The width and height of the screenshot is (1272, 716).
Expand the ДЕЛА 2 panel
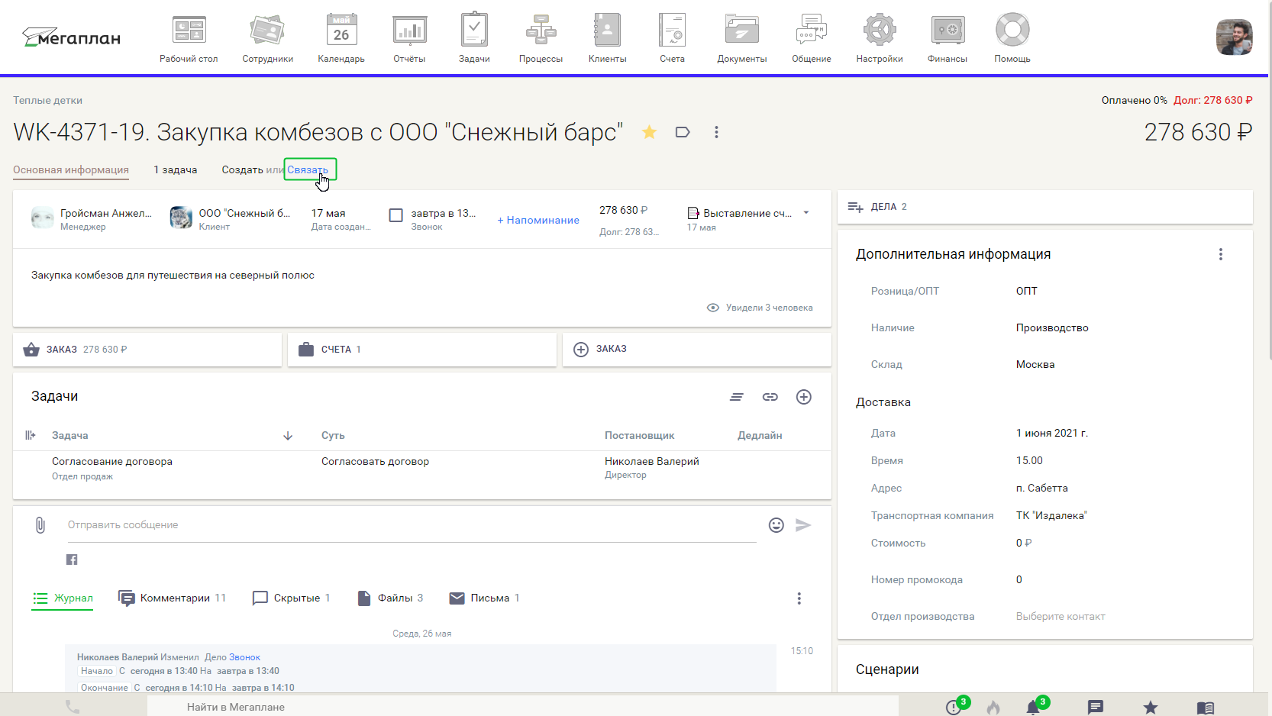click(1045, 207)
